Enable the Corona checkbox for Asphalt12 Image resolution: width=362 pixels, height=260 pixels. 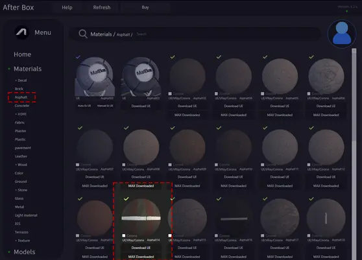[309, 165]
